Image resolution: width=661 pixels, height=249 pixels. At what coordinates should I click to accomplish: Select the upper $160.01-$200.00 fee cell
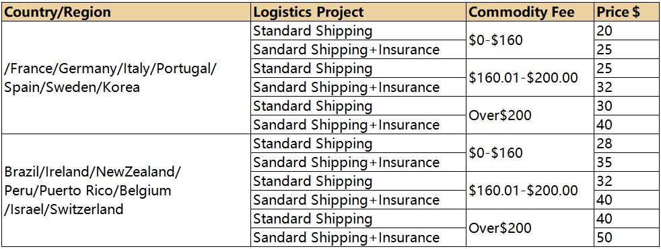click(530, 78)
